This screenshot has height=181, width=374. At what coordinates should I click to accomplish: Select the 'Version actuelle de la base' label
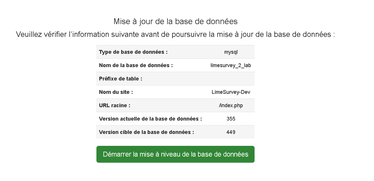[150, 119]
